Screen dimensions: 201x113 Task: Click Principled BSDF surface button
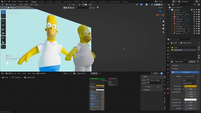coord(189,76)
